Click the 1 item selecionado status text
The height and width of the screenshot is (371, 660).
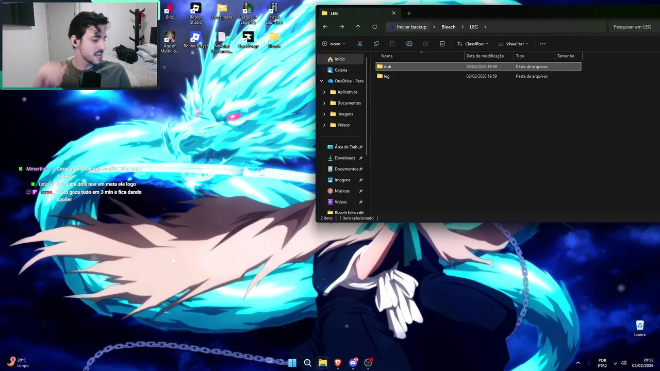(356, 218)
